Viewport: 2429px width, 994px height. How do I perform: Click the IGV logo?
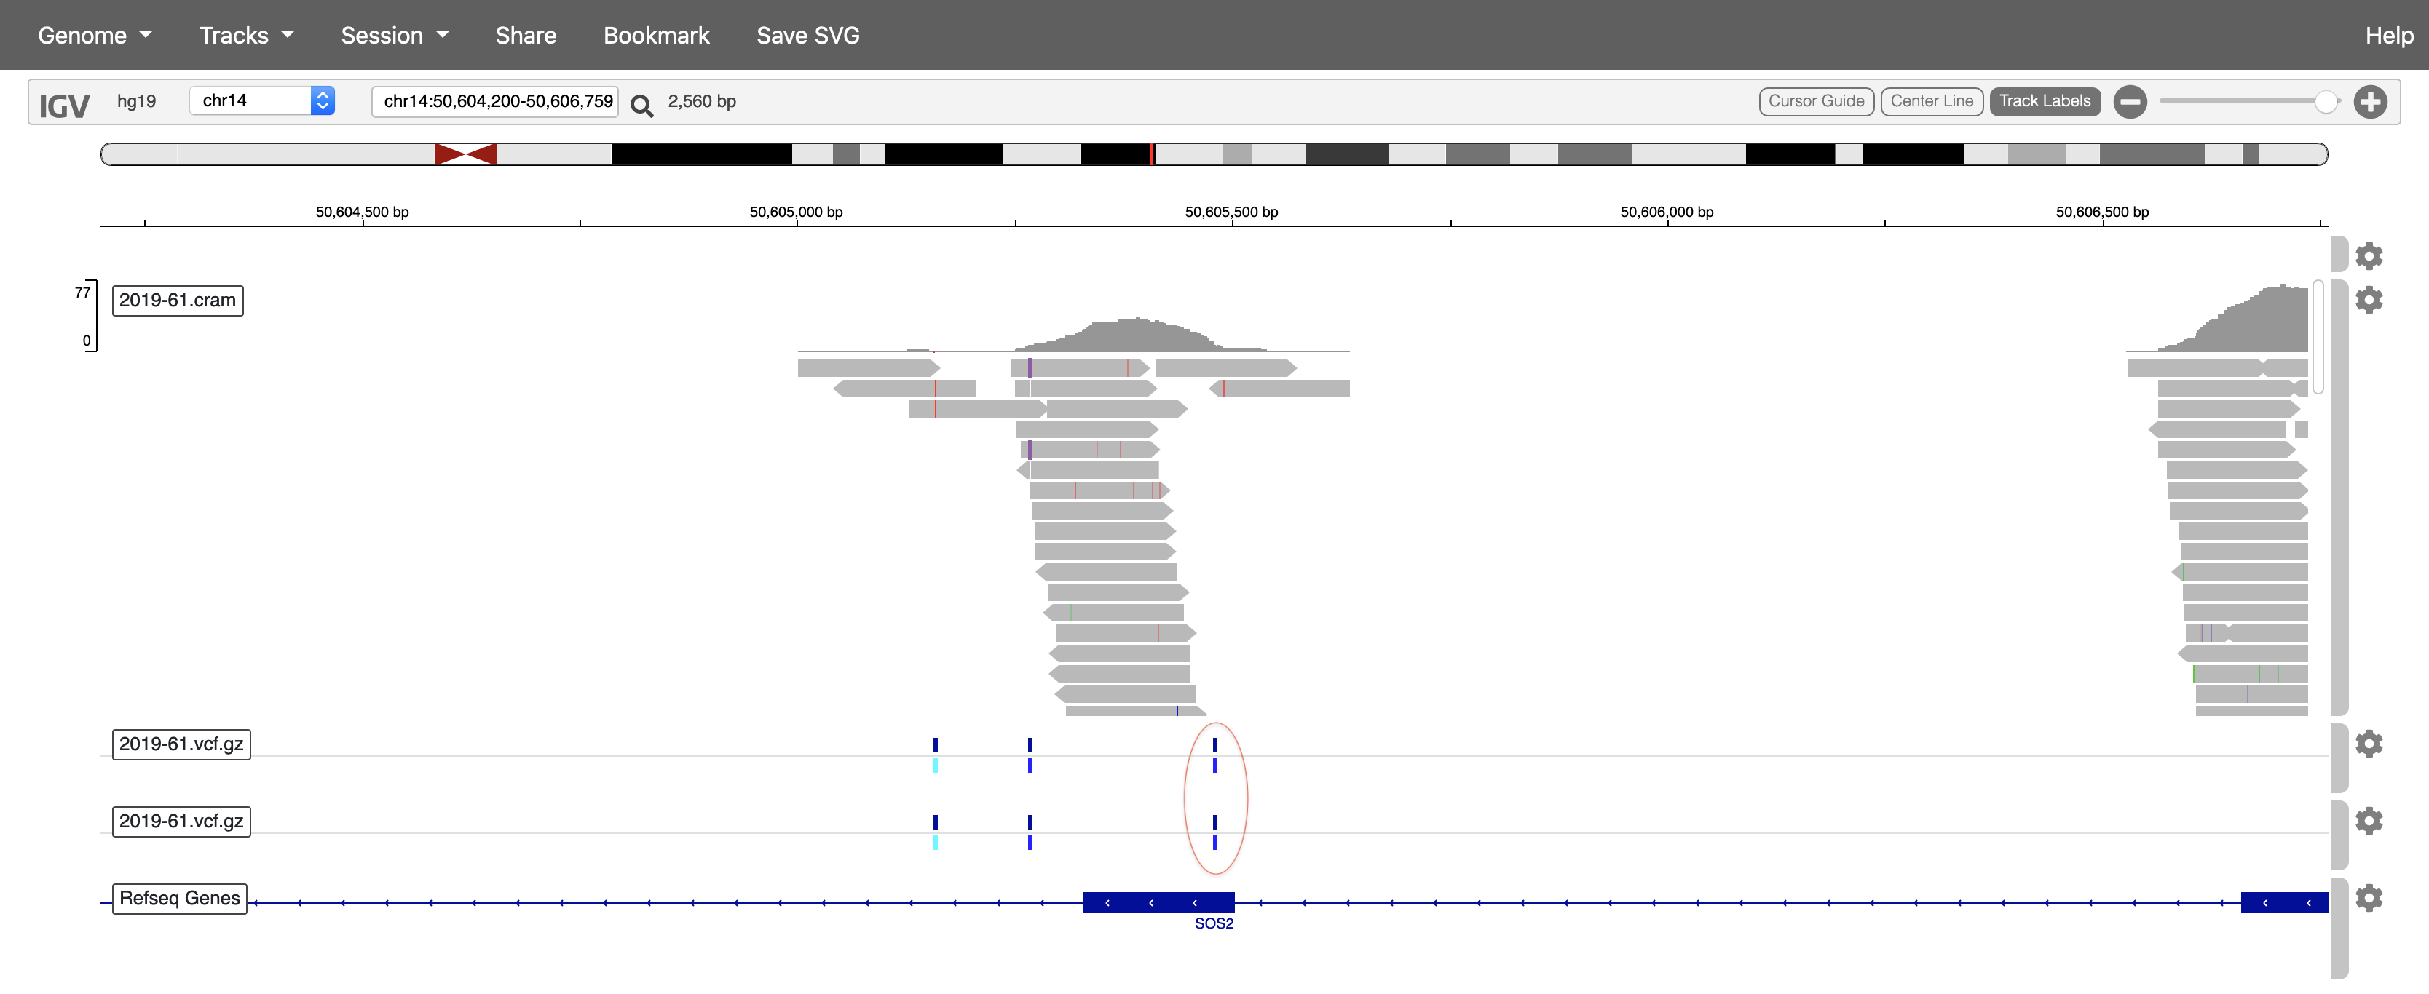coord(63,103)
